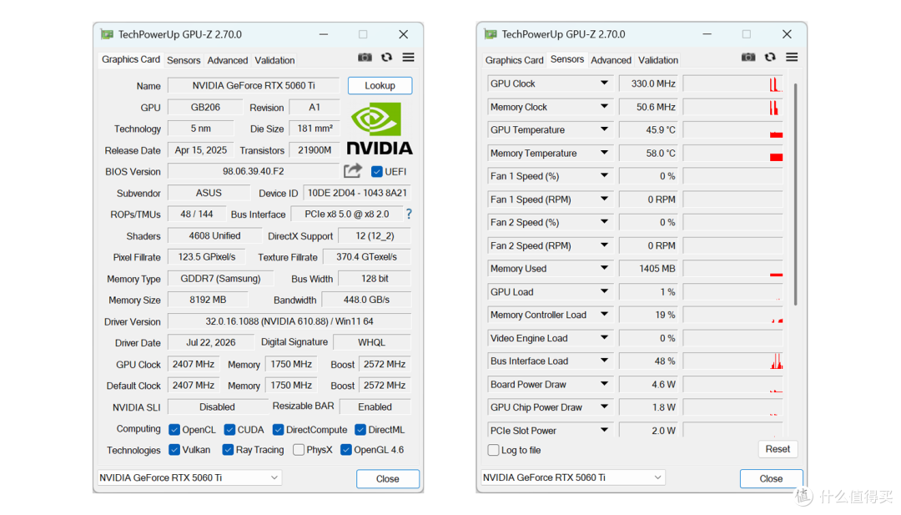
Task: Click the Name field showing RTX 5060 Ti
Action: [x=254, y=86]
